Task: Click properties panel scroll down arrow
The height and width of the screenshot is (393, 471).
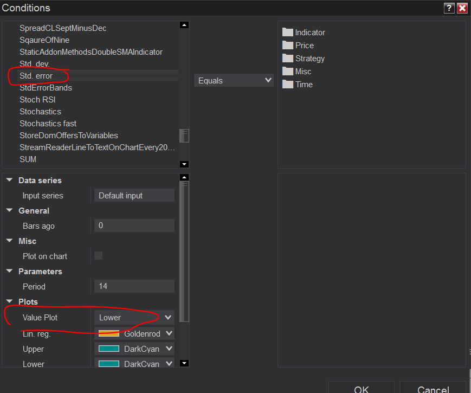Action: point(184,363)
